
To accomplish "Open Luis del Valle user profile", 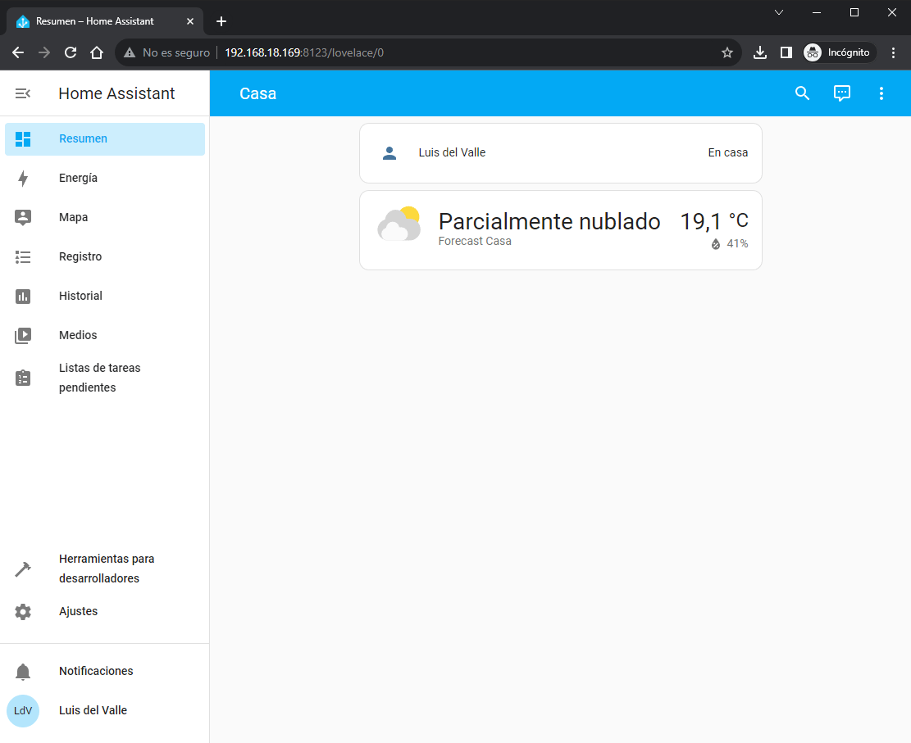I will tap(93, 710).
